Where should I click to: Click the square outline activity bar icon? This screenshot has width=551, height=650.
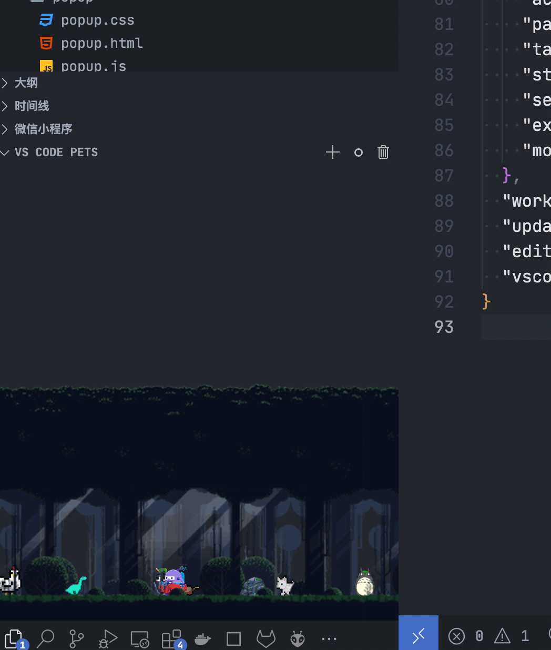click(x=233, y=639)
